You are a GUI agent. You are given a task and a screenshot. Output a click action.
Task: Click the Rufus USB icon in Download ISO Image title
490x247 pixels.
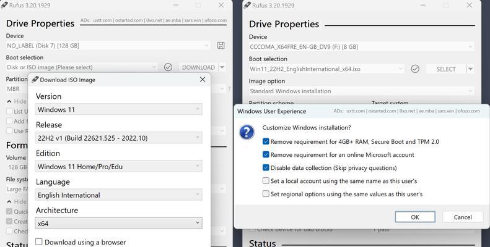(35, 80)
